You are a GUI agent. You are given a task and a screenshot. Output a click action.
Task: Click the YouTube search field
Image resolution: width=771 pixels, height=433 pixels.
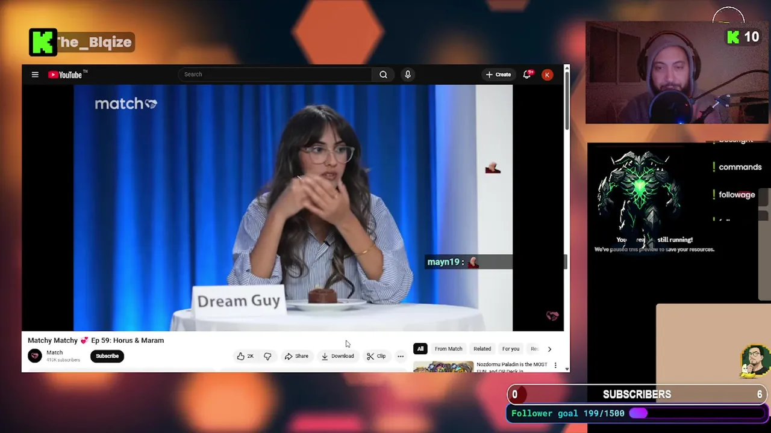275,75
